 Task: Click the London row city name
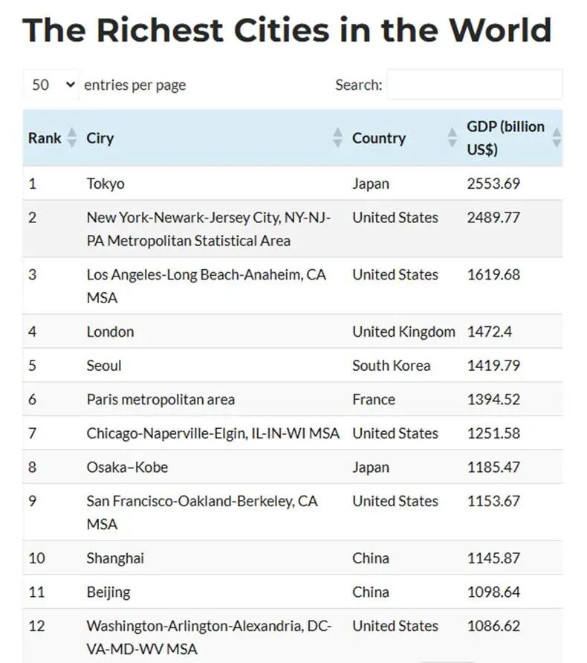tap(110, 331)
